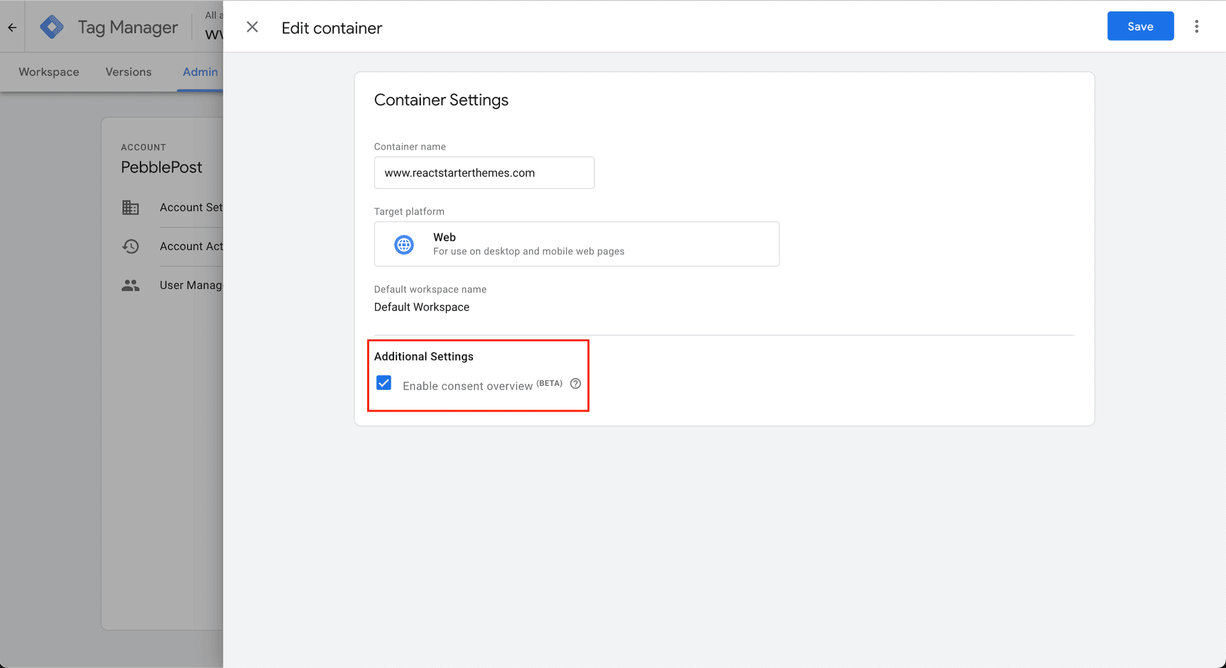Switch to the Versions tab
Screen dimensions: 1226x668
click(x=128, y=71)
